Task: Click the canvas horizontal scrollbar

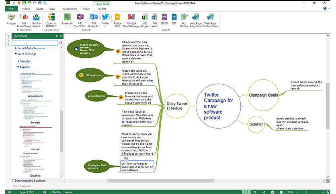Action: coord(161,181)
